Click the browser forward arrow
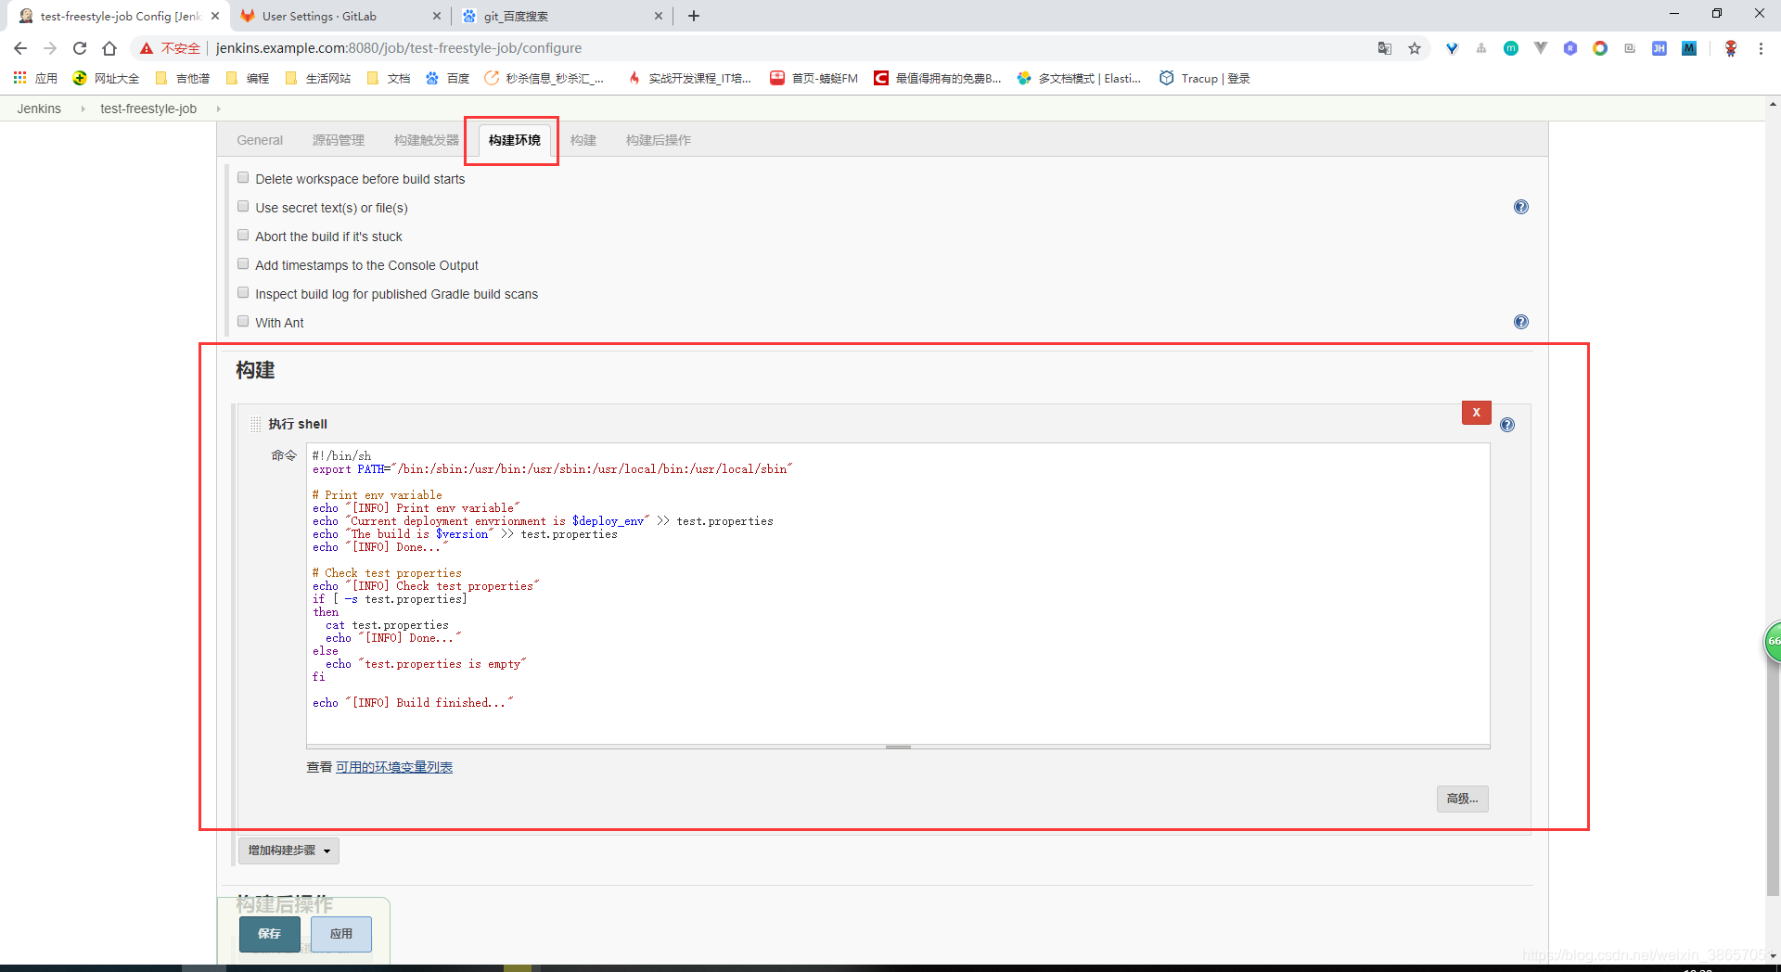The image size is (1781, 972). tap(50, 48)
